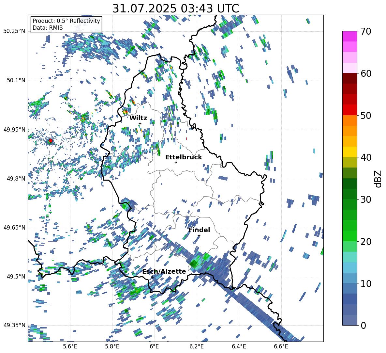Click the 6.4°E longitude label
Viewport: 386px width, 353px height.
[x=239, y=346]
